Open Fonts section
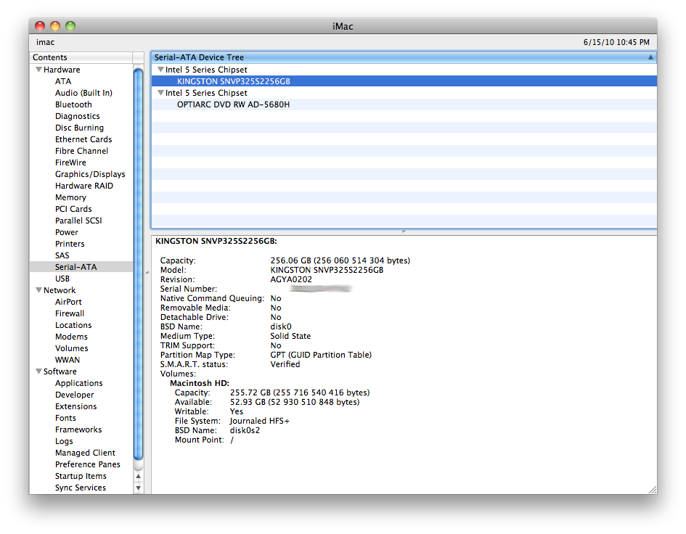 [x=65, y=418]
